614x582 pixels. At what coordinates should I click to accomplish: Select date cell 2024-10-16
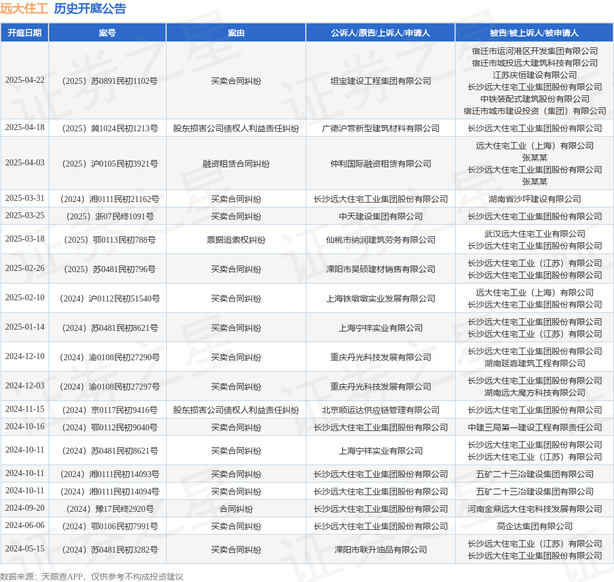[x=25, y=427]
